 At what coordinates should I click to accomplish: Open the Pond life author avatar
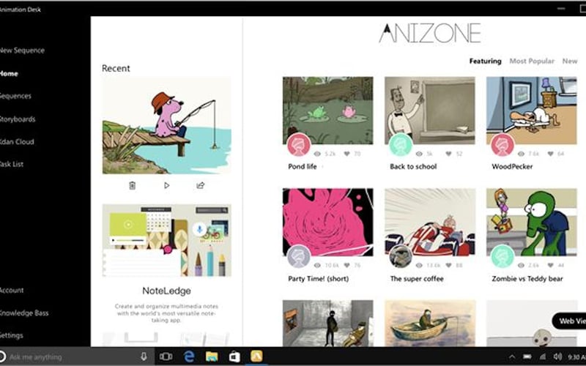[x=299, y=145]
